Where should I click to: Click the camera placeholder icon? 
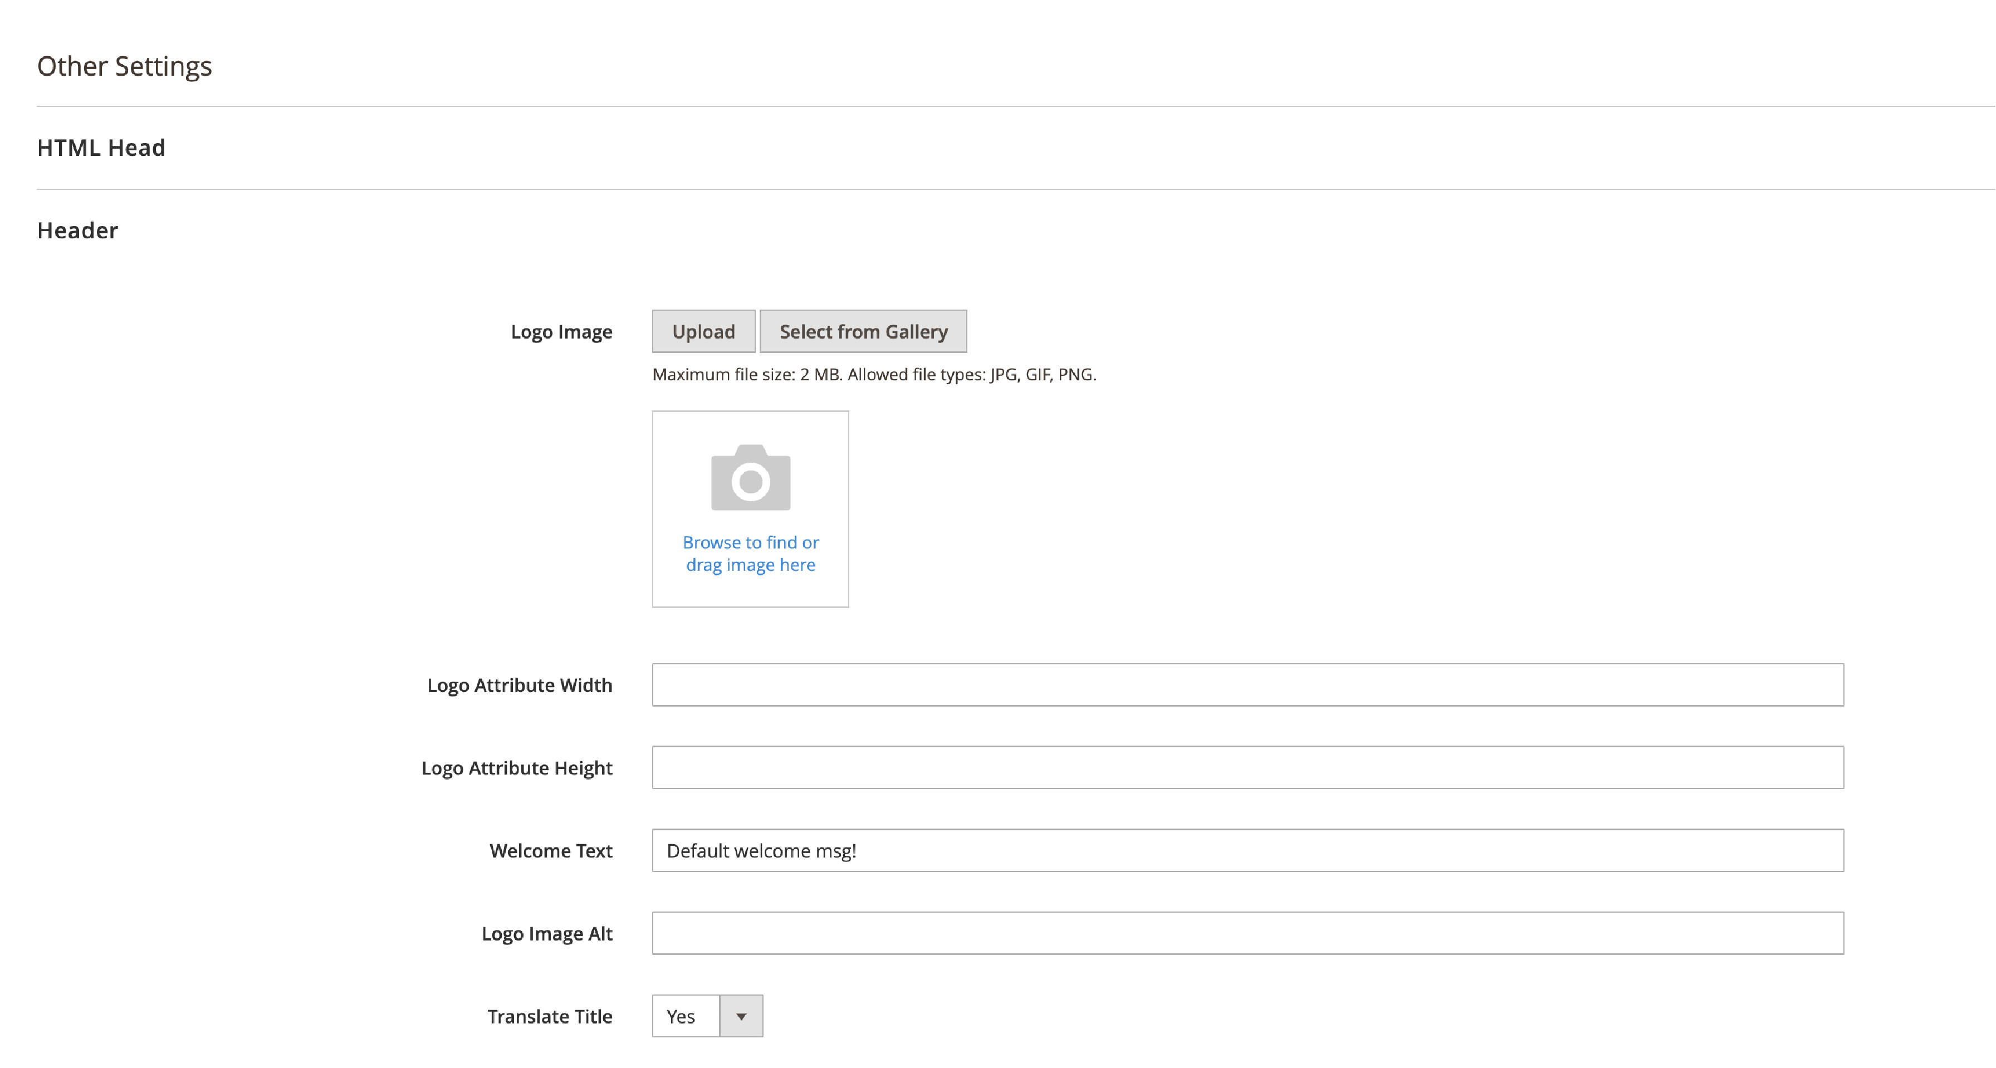click(x=751, y=477)
